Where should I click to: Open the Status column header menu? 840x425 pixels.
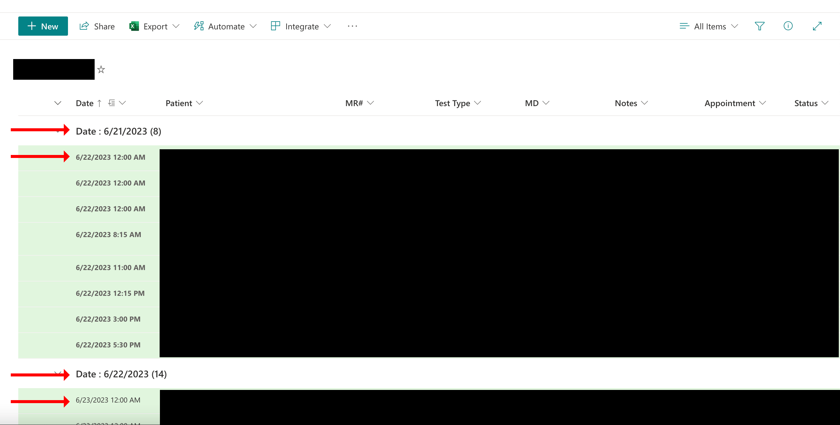coord(811,103)
